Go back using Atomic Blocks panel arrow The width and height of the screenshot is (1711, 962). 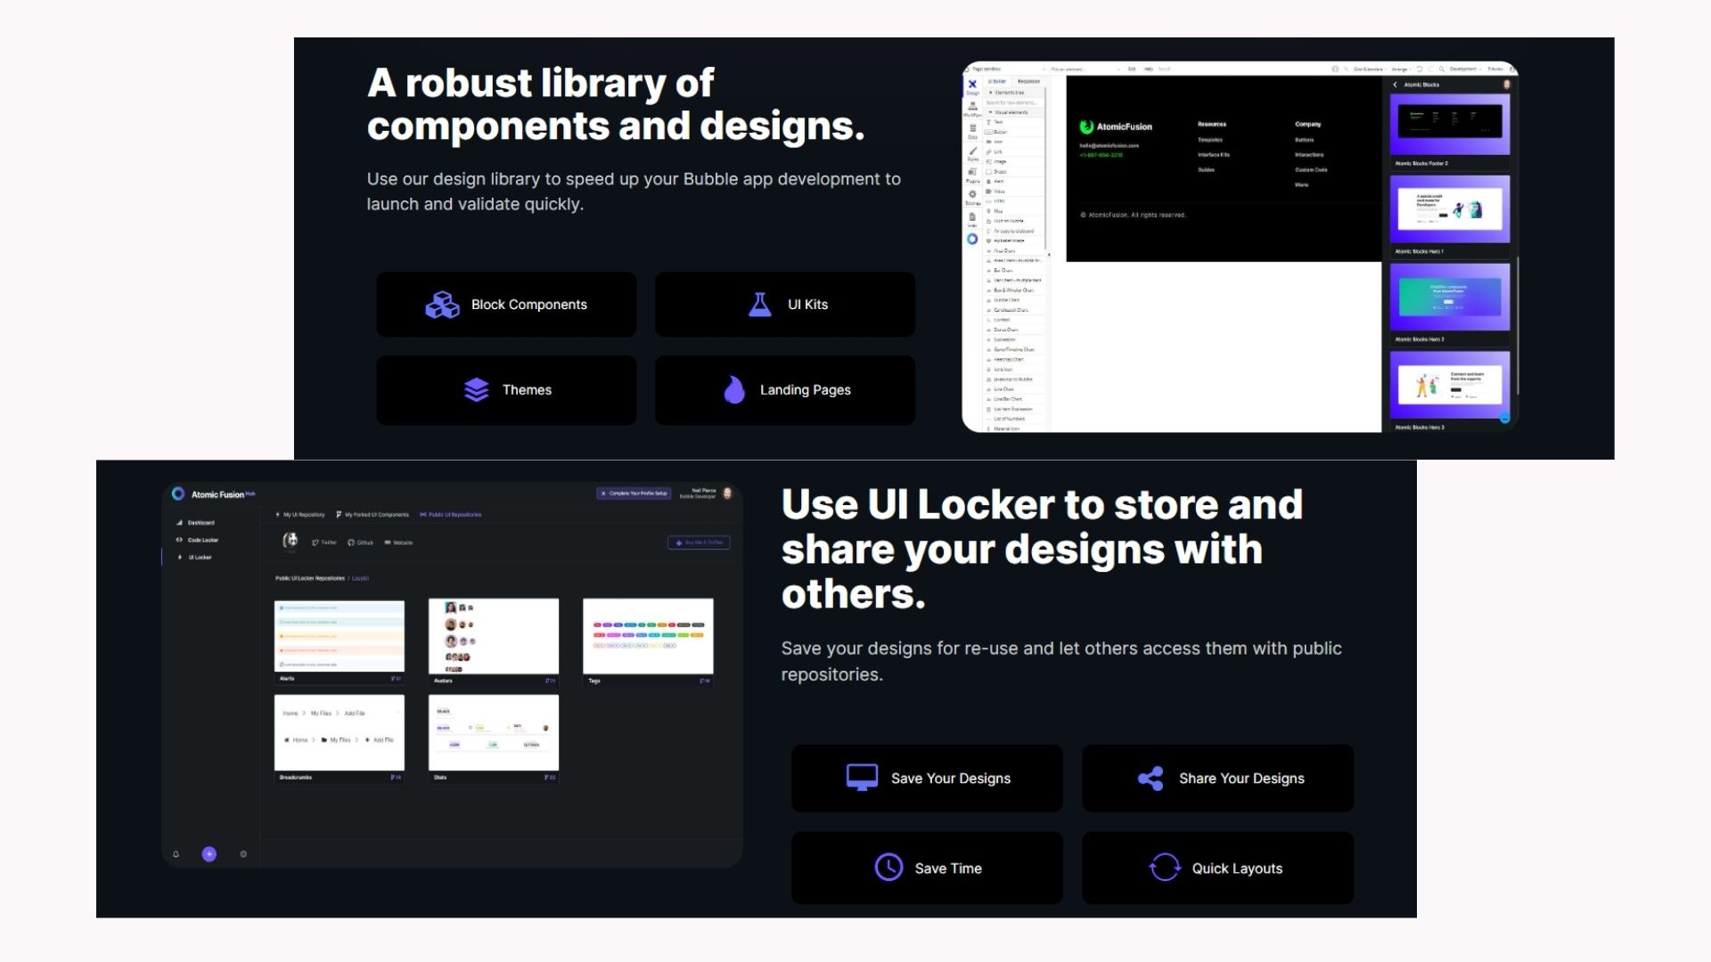pos(1396,85)
